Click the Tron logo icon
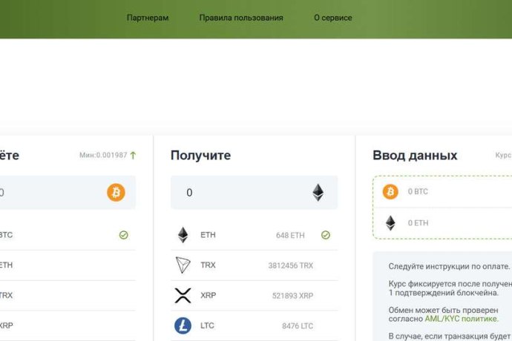 click(183, 265)
